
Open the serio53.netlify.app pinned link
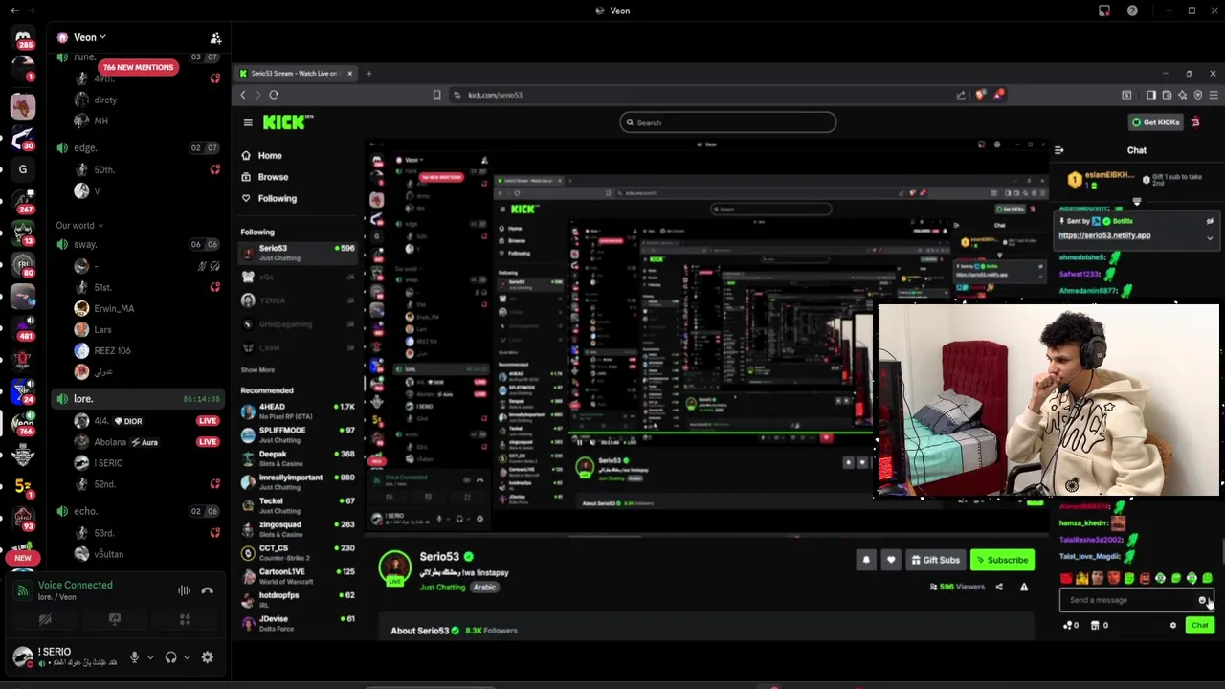point(1104,235)
